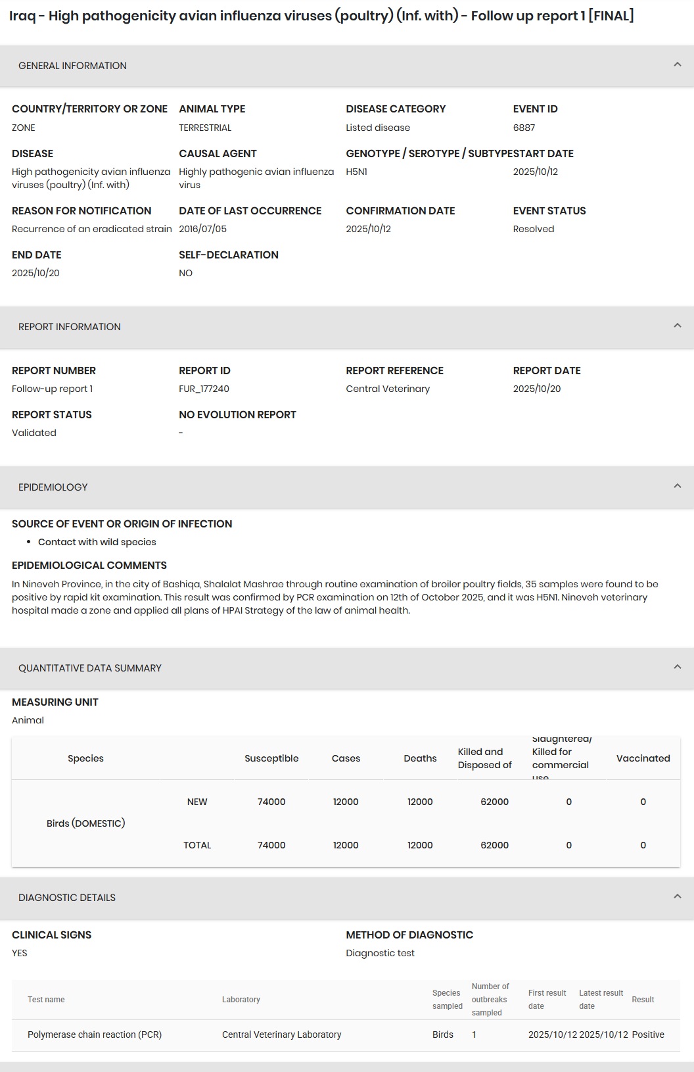
Task: Click the Susceptible column header
Action: click(271, 758)
